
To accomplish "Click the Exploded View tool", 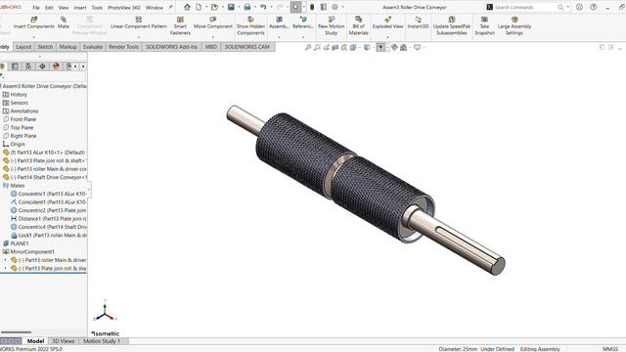I will pos(387,22).
